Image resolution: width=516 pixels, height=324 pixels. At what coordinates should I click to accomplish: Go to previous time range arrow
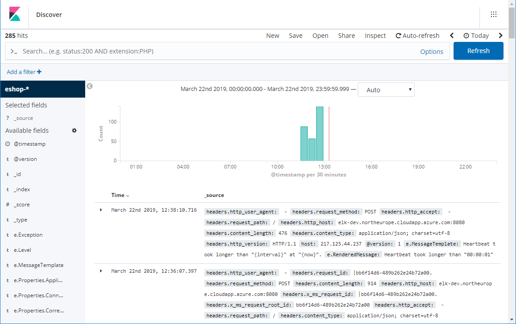(452, 36)
